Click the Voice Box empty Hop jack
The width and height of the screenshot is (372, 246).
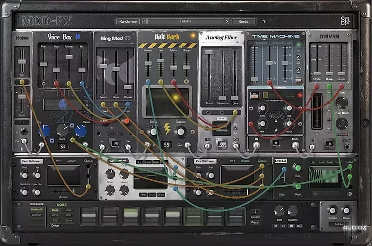(x=44, y=84)
